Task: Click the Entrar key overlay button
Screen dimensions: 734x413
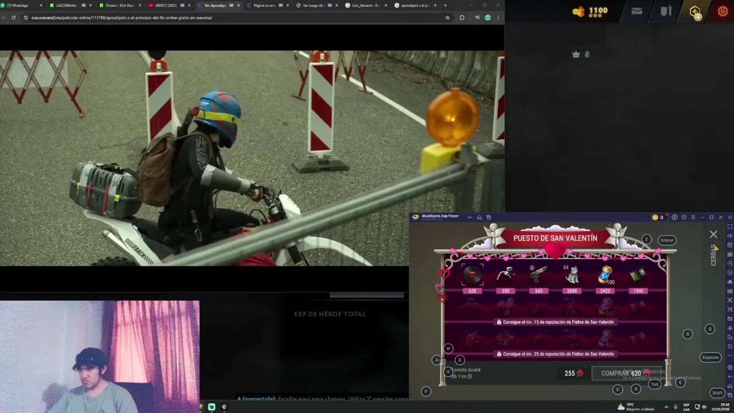Action: pyautogui.click(x=667, y=240)
